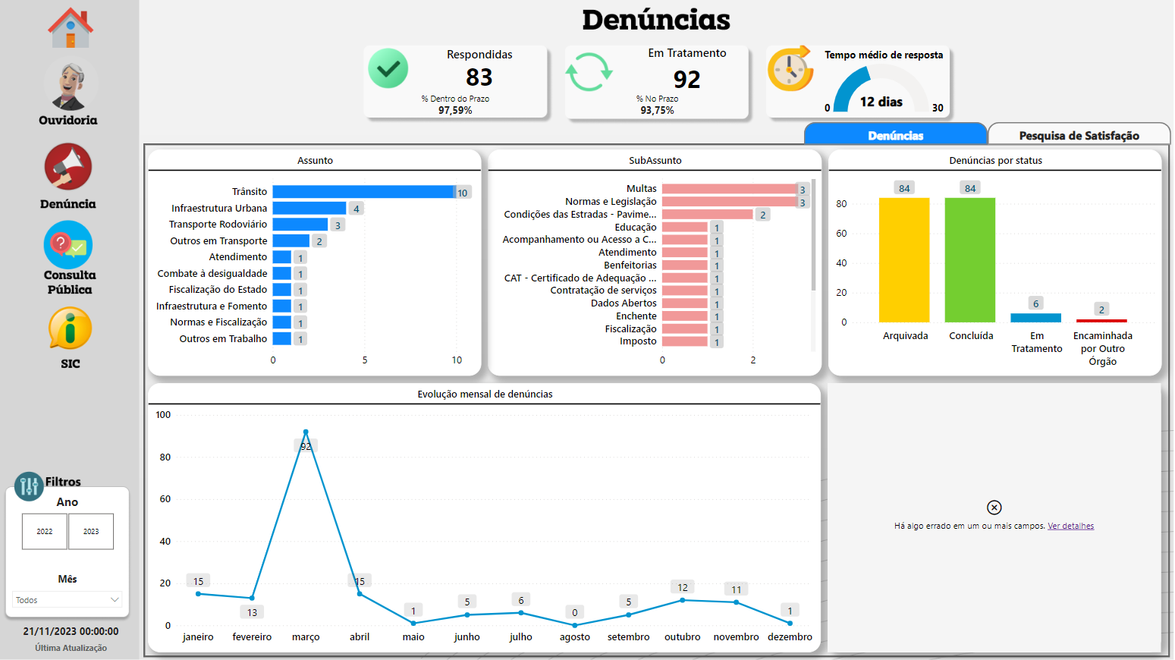Select the Consulta Pública icon

68,245
